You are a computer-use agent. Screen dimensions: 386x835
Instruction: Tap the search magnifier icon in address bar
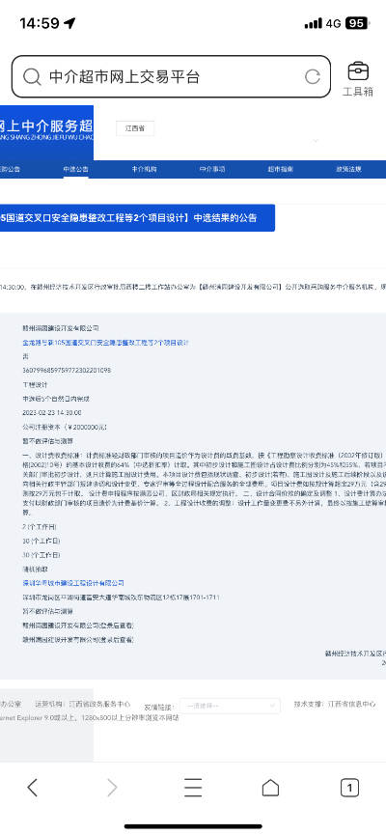pyautogui.click(x=32, y=76)
